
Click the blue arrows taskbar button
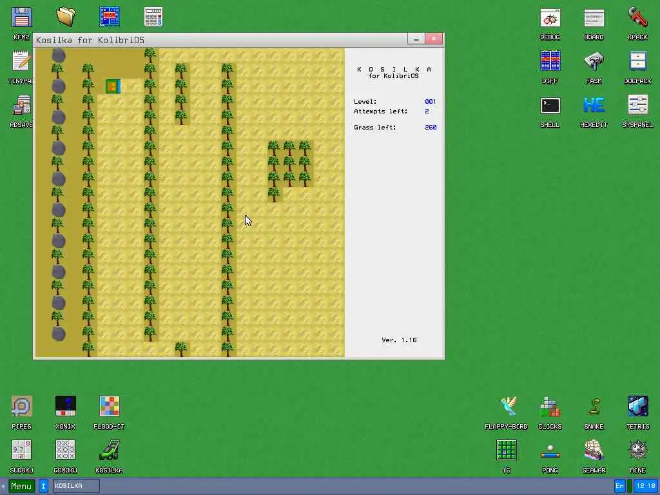43,486
